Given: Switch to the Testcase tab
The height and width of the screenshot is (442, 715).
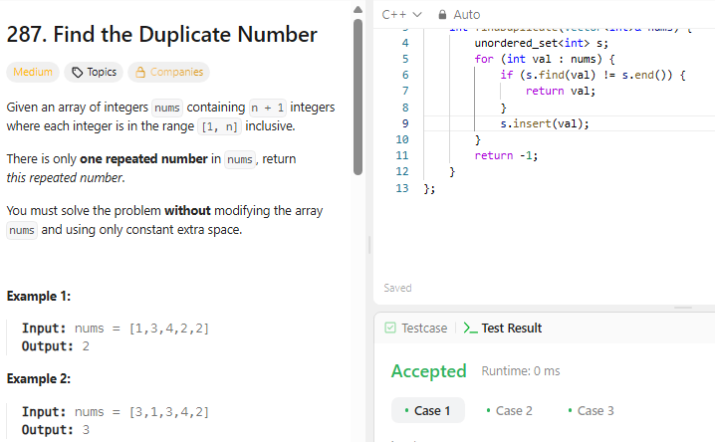Looking at the screenshot, I should coord(416,329).
